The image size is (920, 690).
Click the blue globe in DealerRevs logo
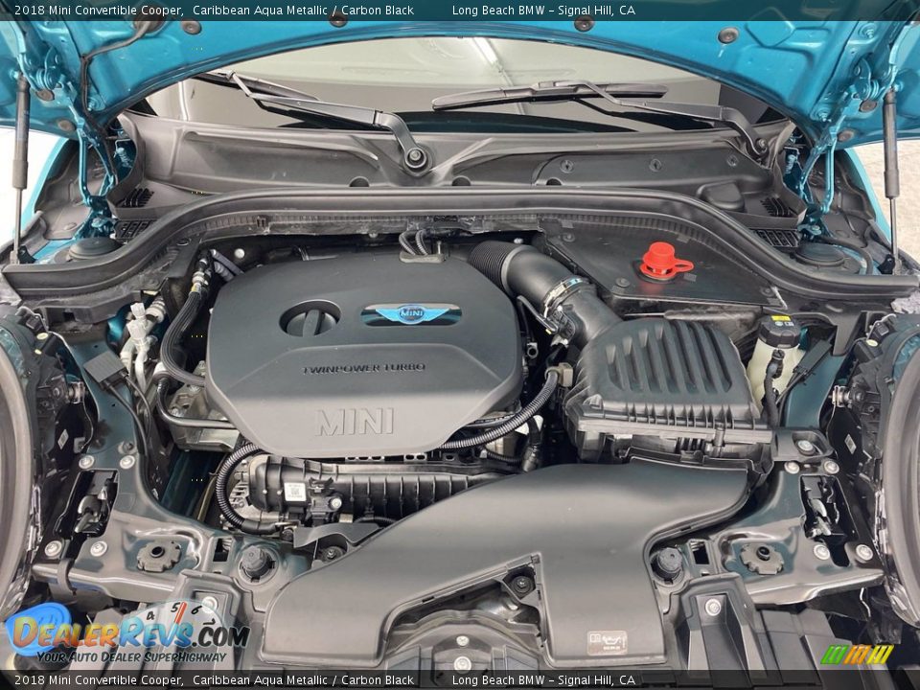click(x=36, y=628)
